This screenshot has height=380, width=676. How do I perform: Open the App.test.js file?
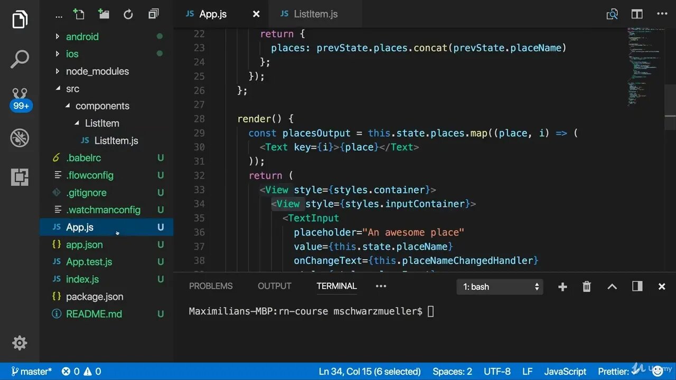[x=89, y=262]
